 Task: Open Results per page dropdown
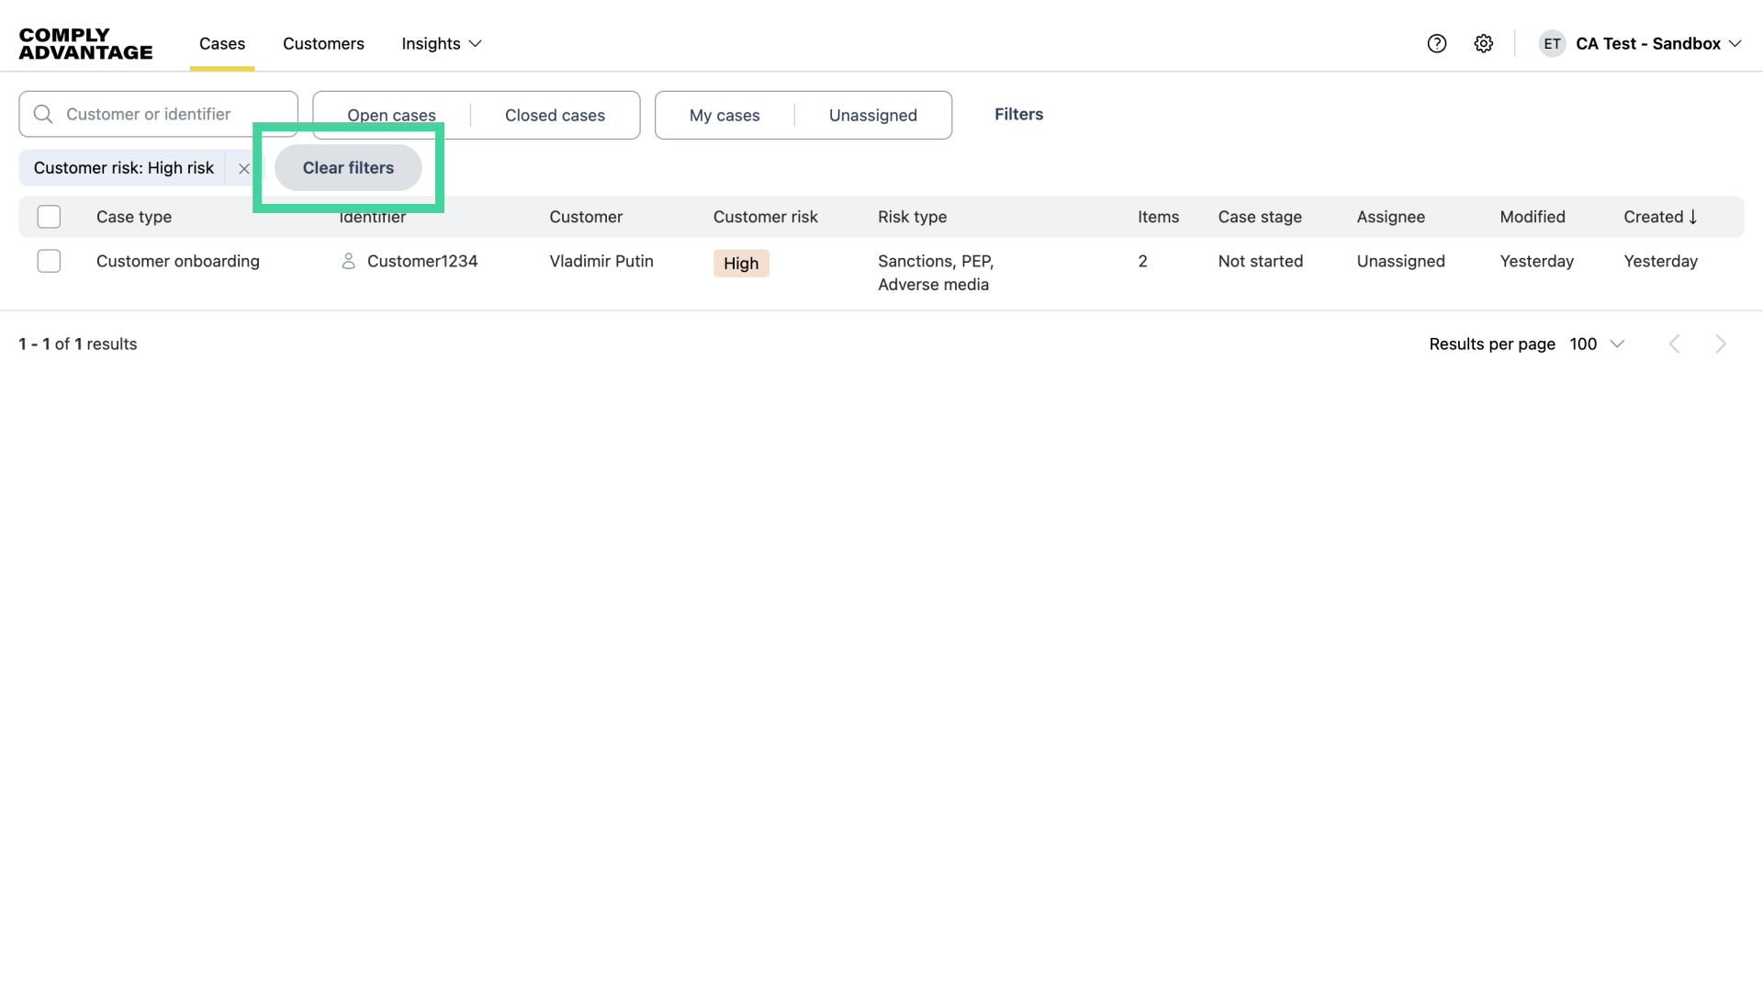pos(1597,344)
